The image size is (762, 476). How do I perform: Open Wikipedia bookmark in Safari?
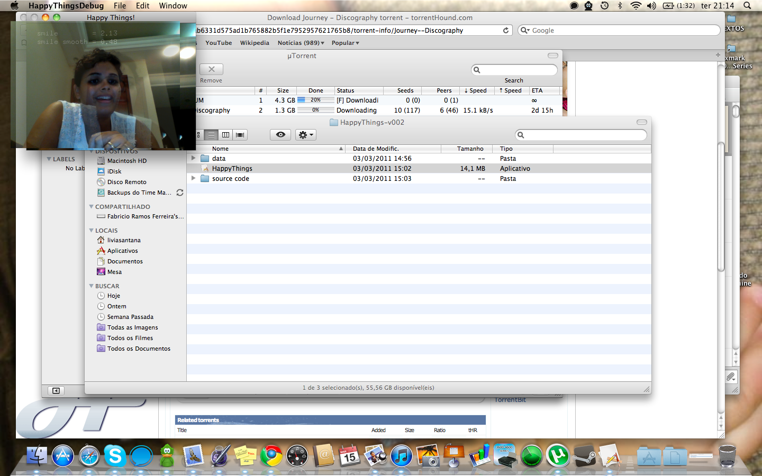click(255, 43)
